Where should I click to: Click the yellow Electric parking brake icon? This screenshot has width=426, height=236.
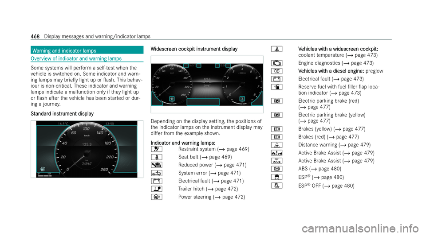276,115
